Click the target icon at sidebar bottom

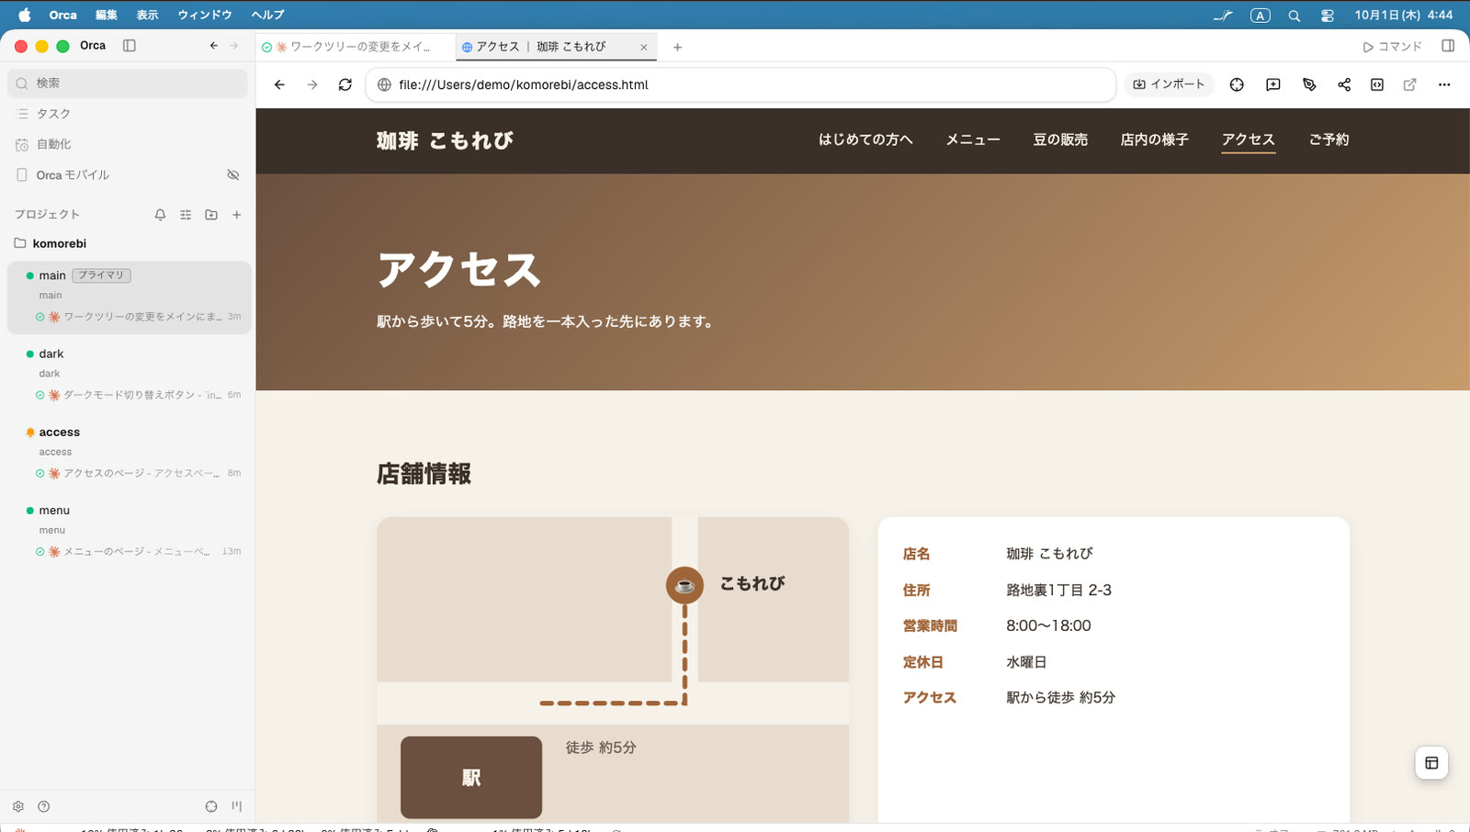(x=211, y=806)
